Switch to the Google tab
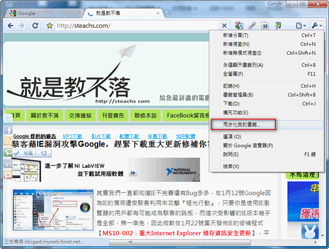Screen dimensions: 329x249 pyautogui.click(x=43, y=13)
